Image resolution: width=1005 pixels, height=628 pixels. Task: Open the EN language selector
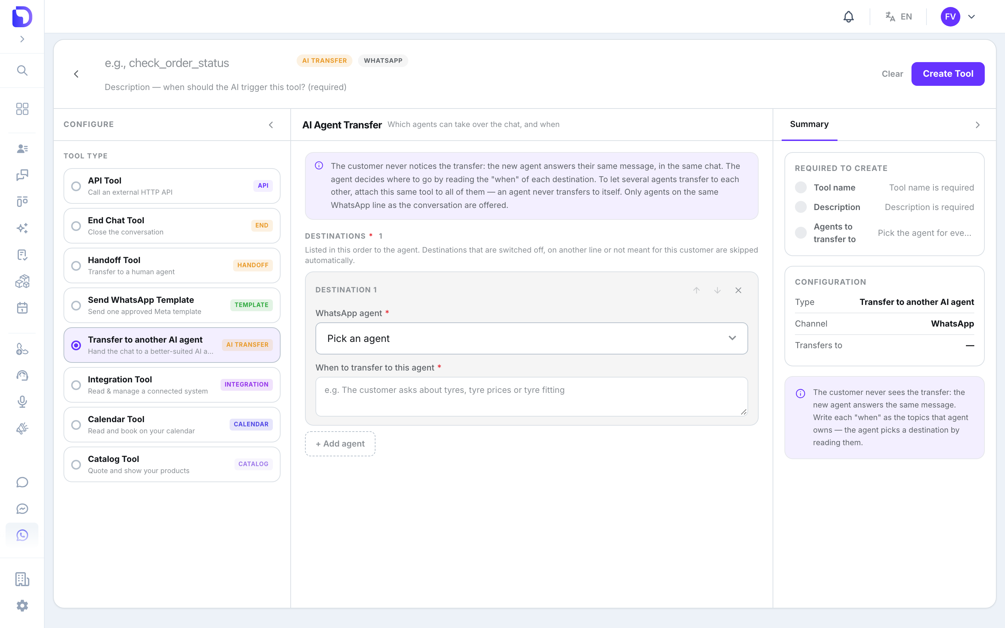[899, 17]
